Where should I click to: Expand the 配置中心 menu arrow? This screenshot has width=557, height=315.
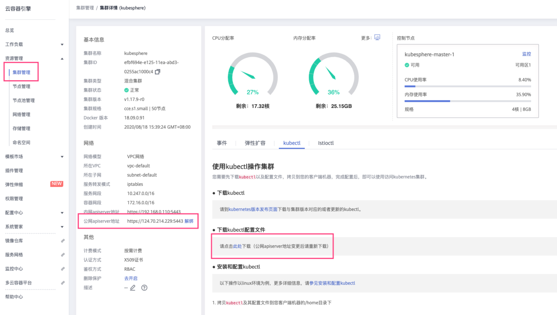coord(62,213)
